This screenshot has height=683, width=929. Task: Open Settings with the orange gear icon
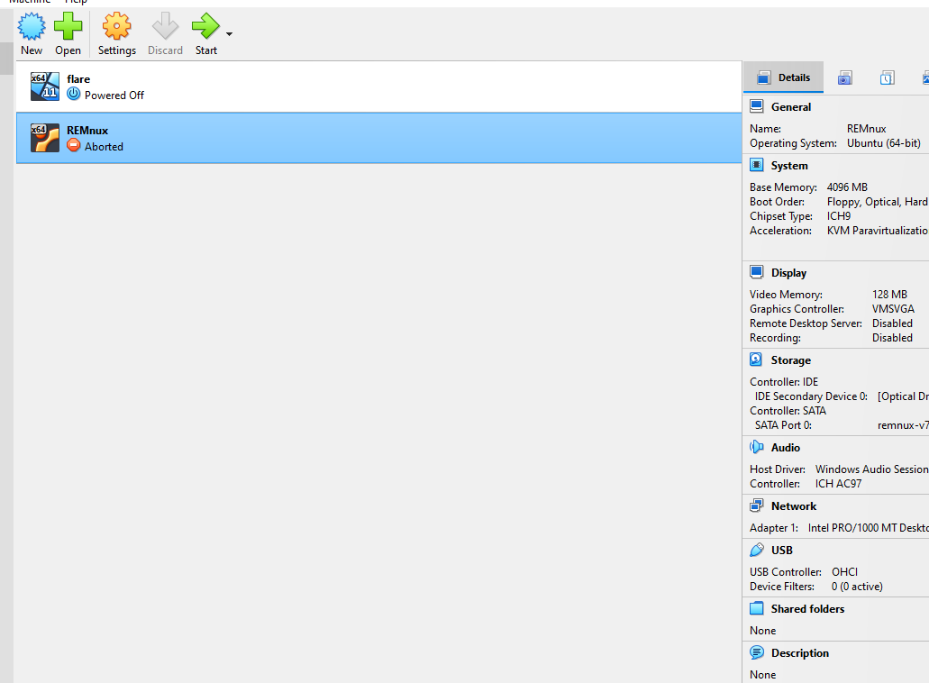tap(116, 27)
